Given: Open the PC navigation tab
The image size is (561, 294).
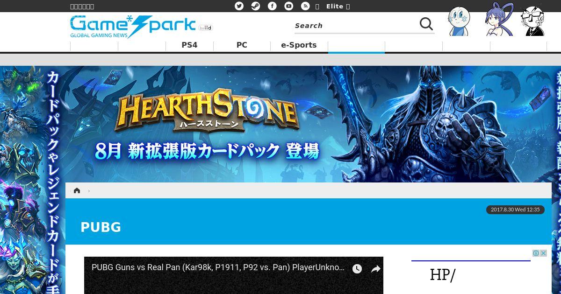Looking at the screenshot, I should [242, 45].
